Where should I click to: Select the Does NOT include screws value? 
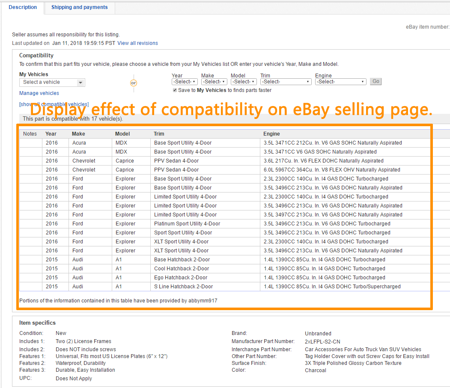pos(86,349)
